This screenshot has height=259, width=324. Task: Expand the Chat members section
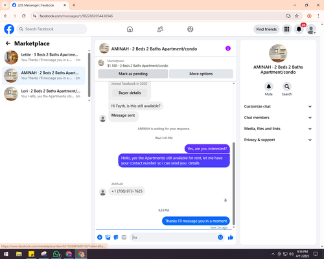(278, 118)
